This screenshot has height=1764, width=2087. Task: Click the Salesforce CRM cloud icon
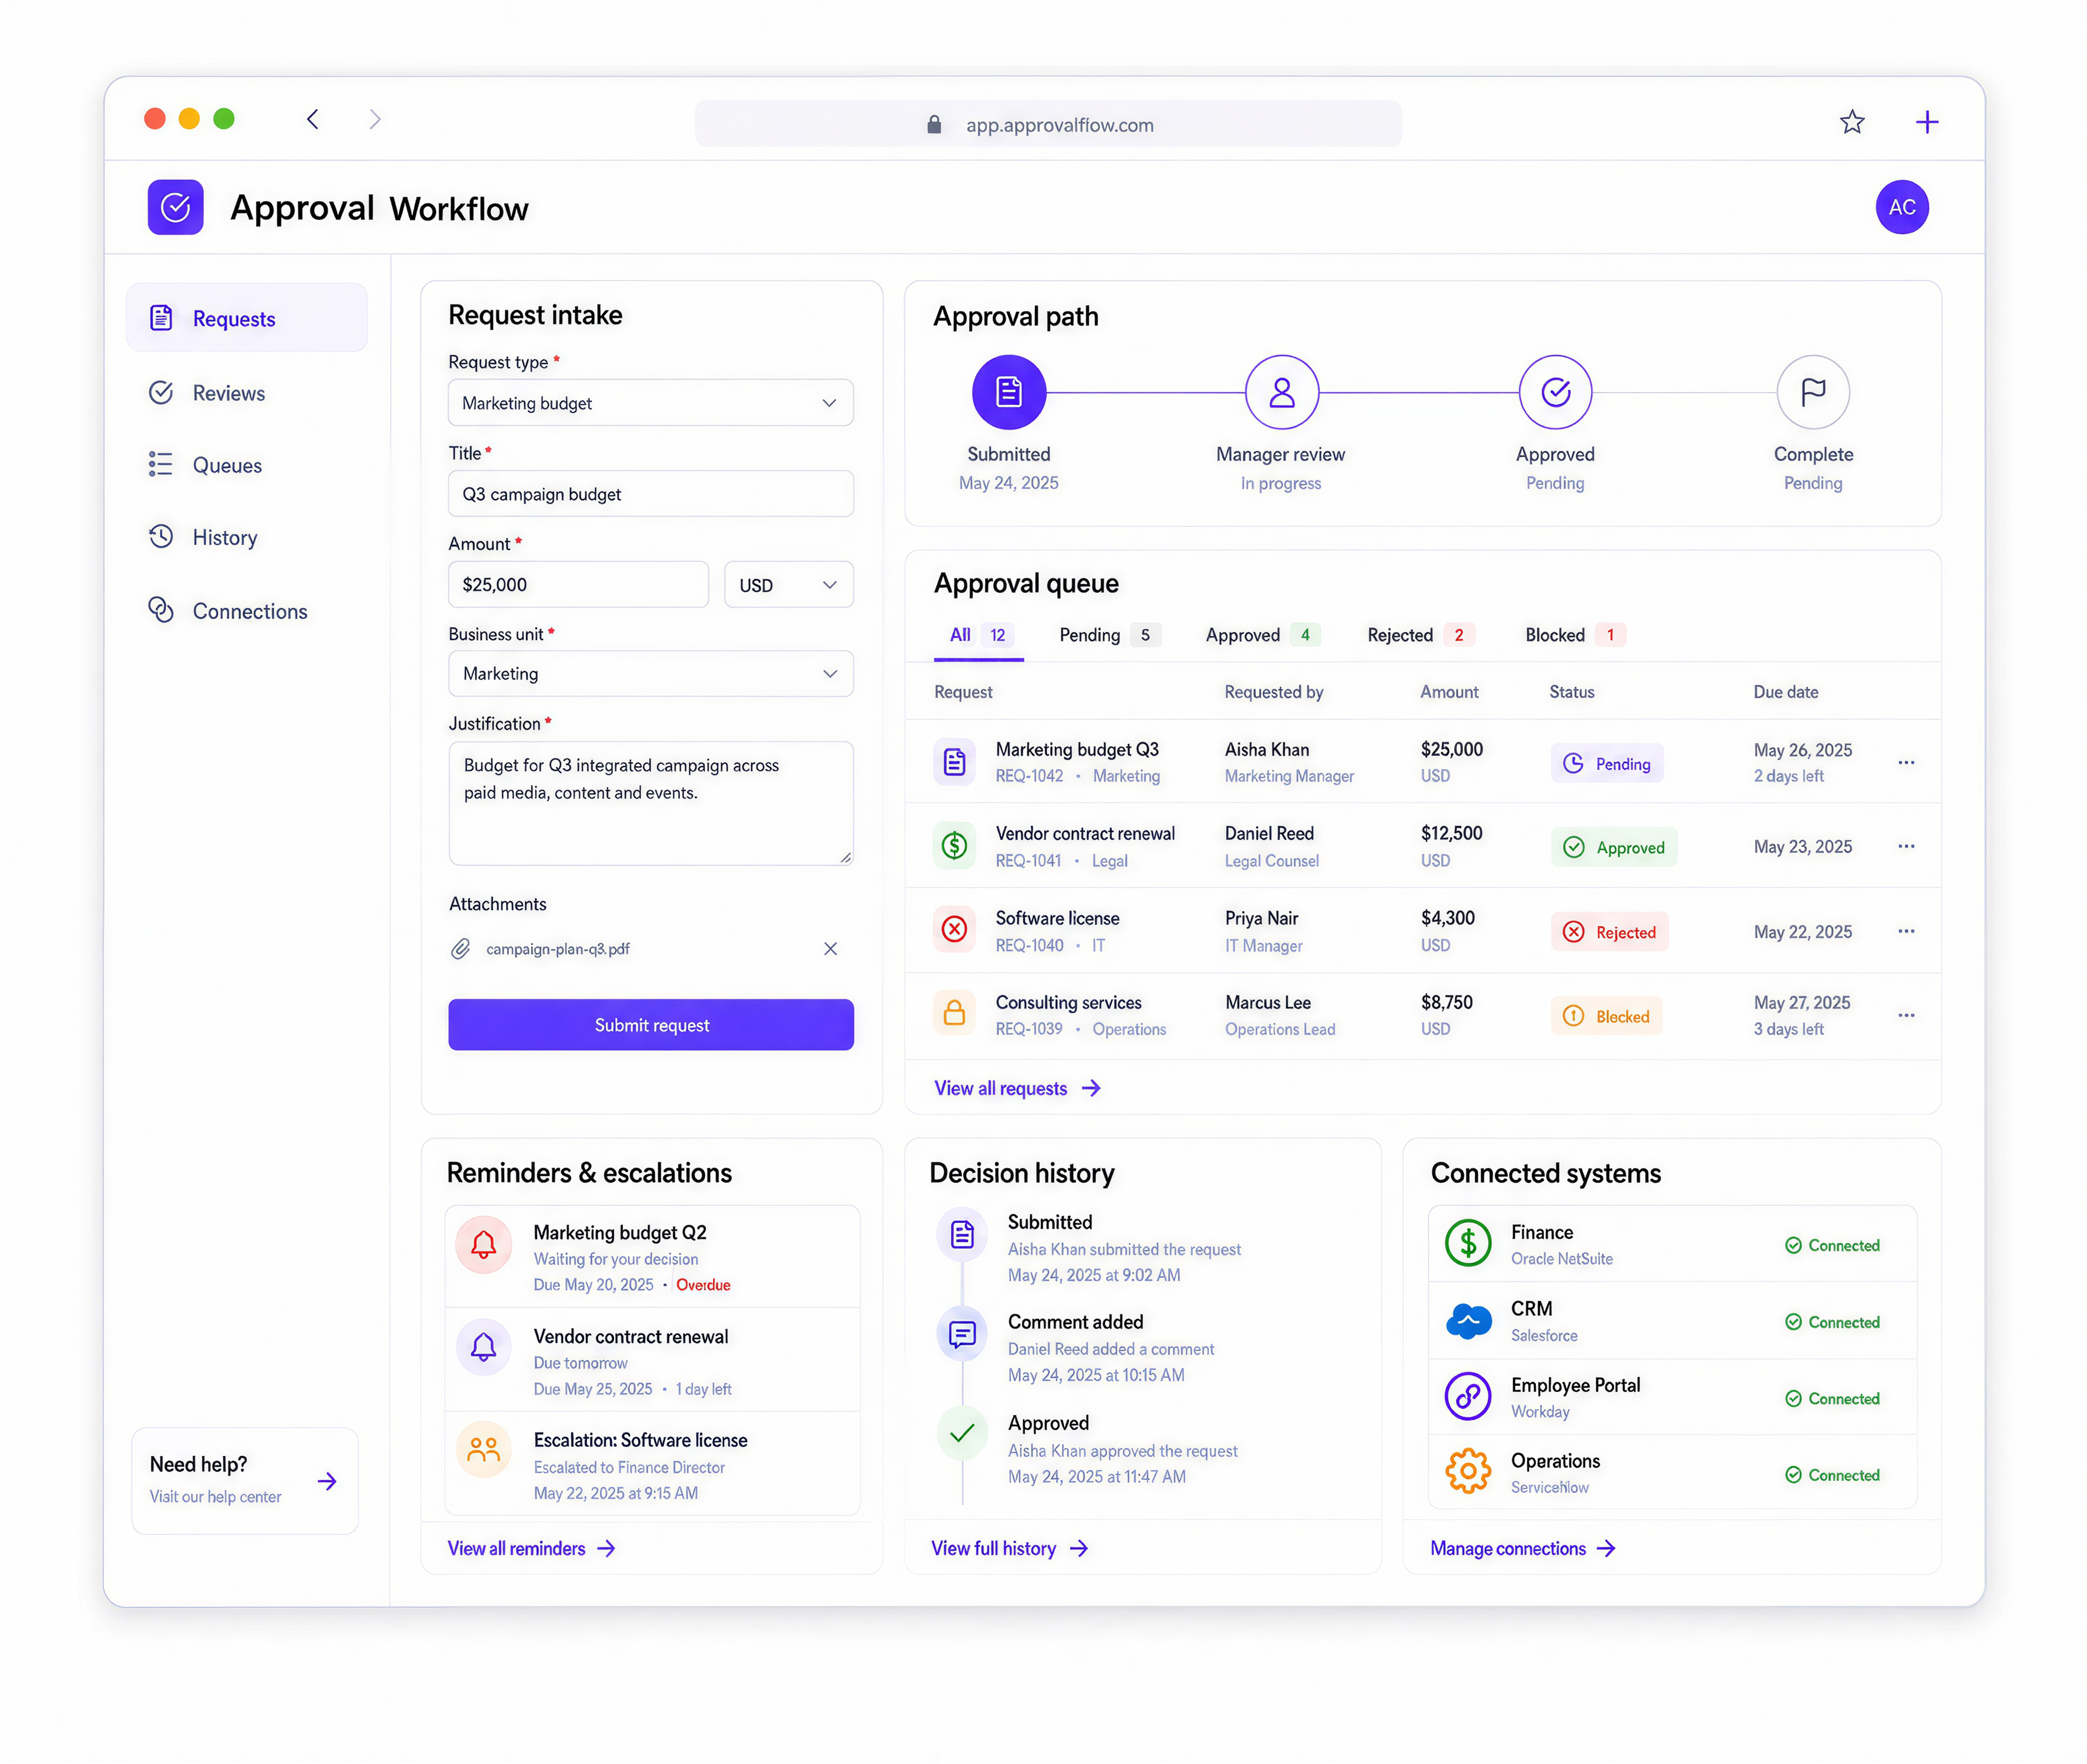[x=1468, y=1321]
